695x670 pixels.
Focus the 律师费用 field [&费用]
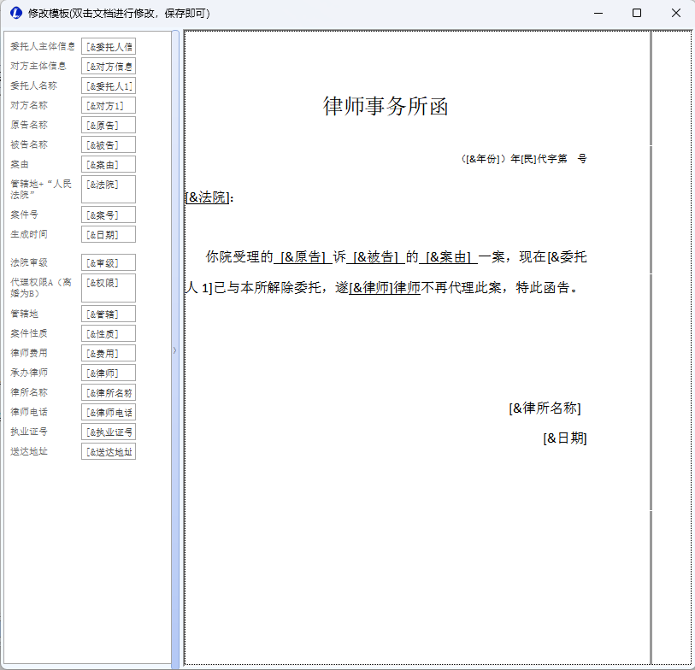109,353
